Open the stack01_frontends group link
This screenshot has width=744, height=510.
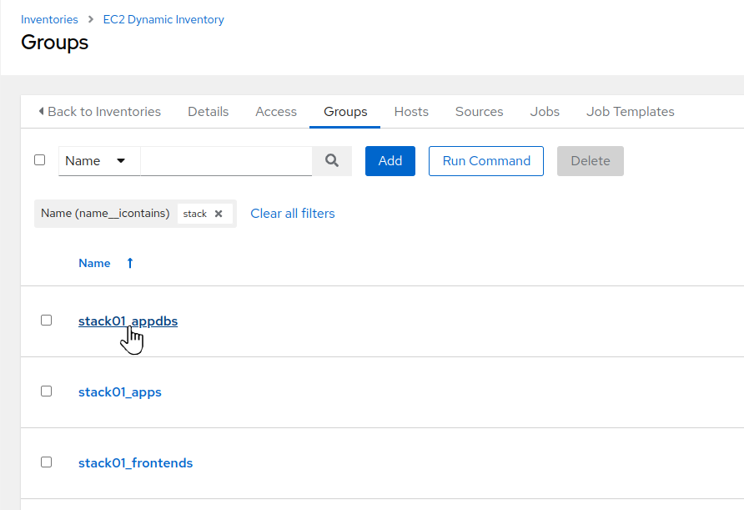point(135,463)
